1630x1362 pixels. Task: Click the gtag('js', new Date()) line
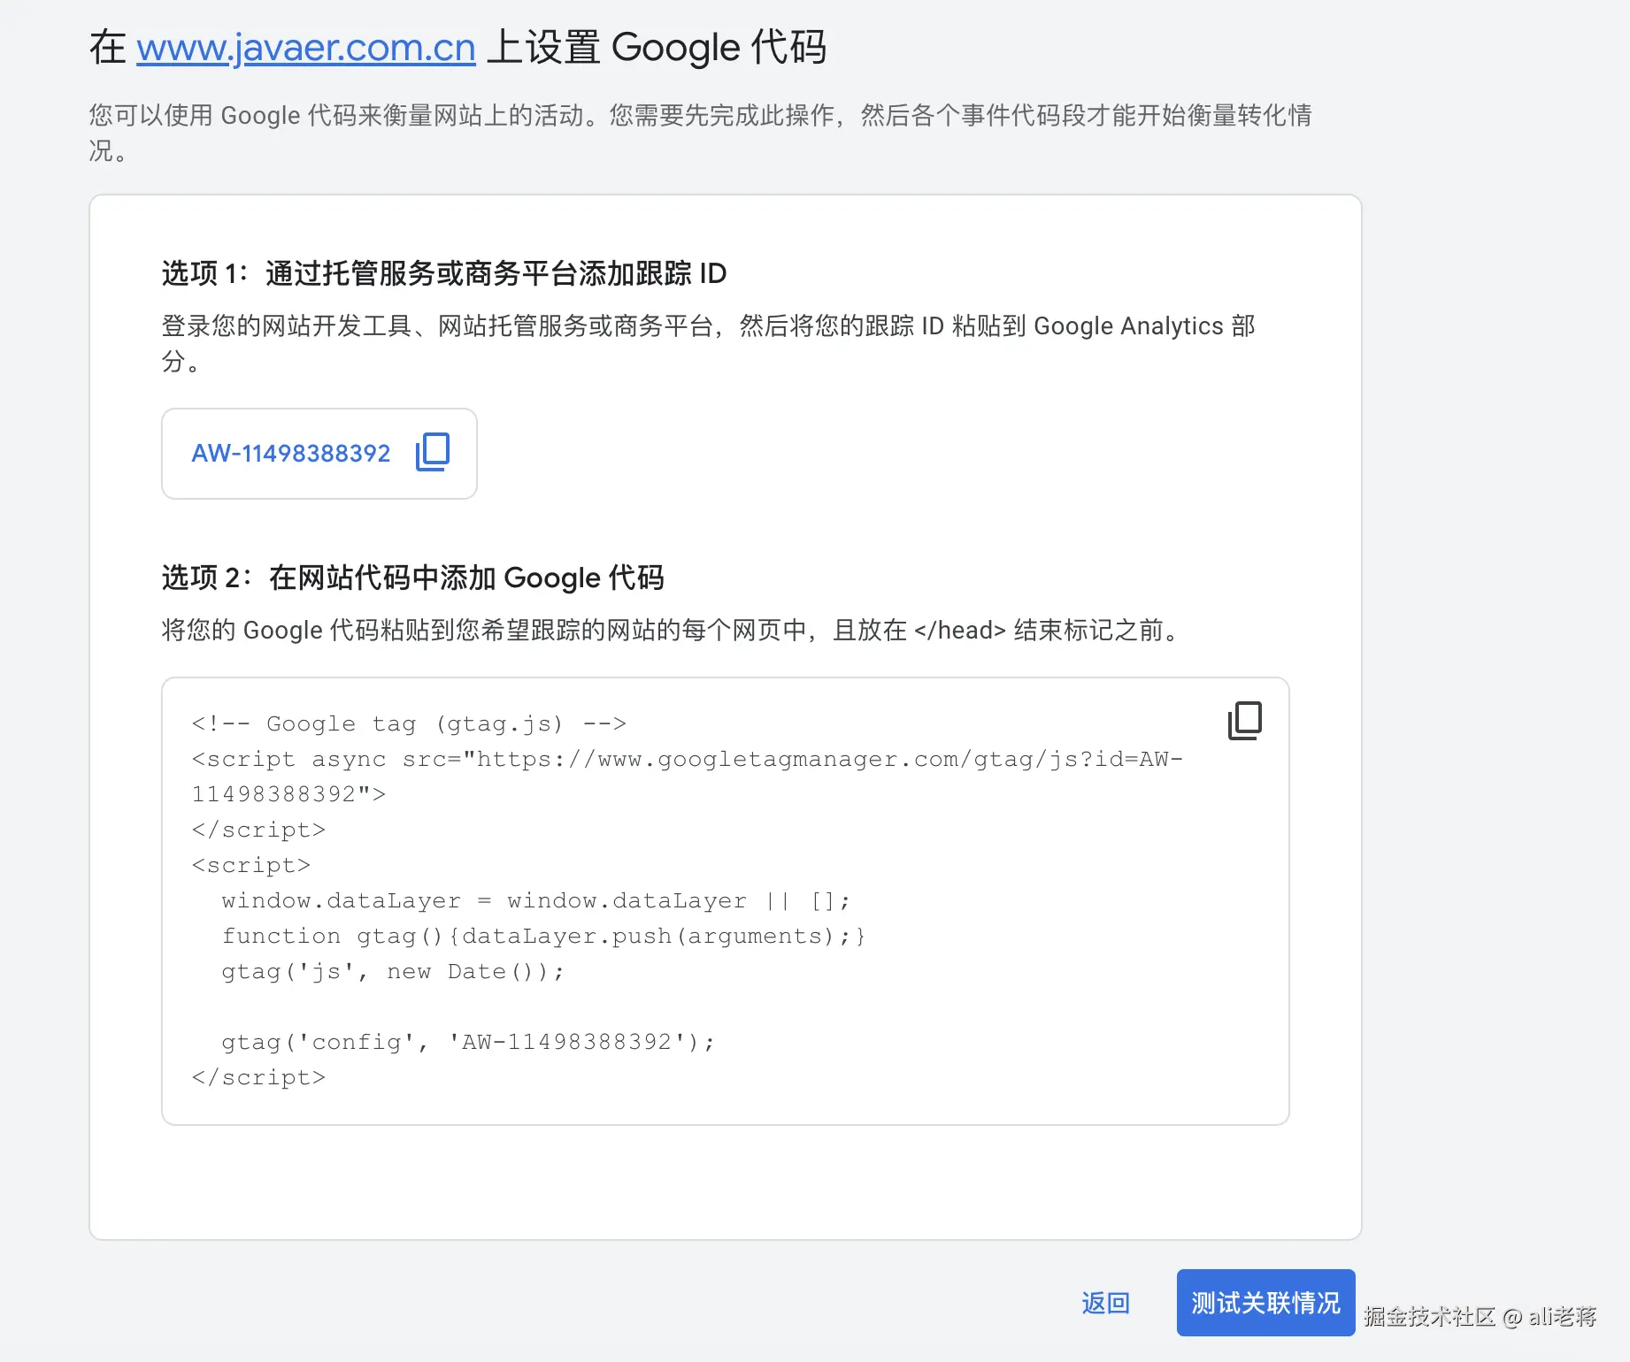[393, 971]
